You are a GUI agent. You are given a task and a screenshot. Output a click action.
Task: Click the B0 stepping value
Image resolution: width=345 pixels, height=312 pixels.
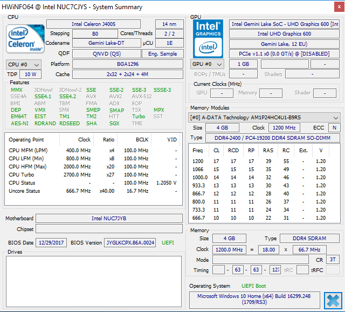point(95,33)
